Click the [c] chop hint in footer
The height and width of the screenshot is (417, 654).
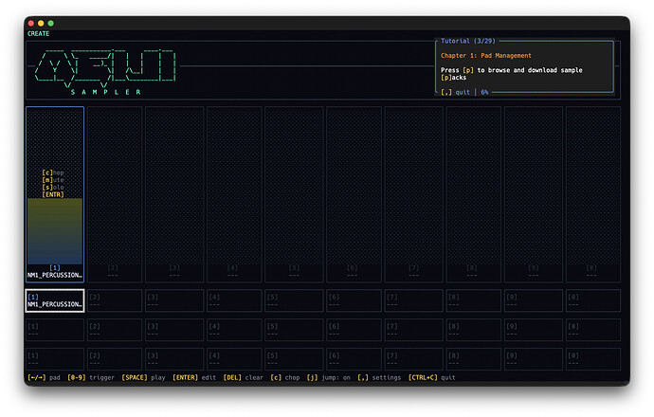tap(284, 377)
